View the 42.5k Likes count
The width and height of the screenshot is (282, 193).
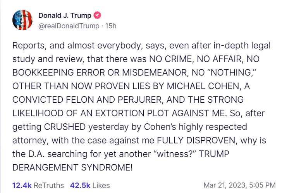coord(80,185)
